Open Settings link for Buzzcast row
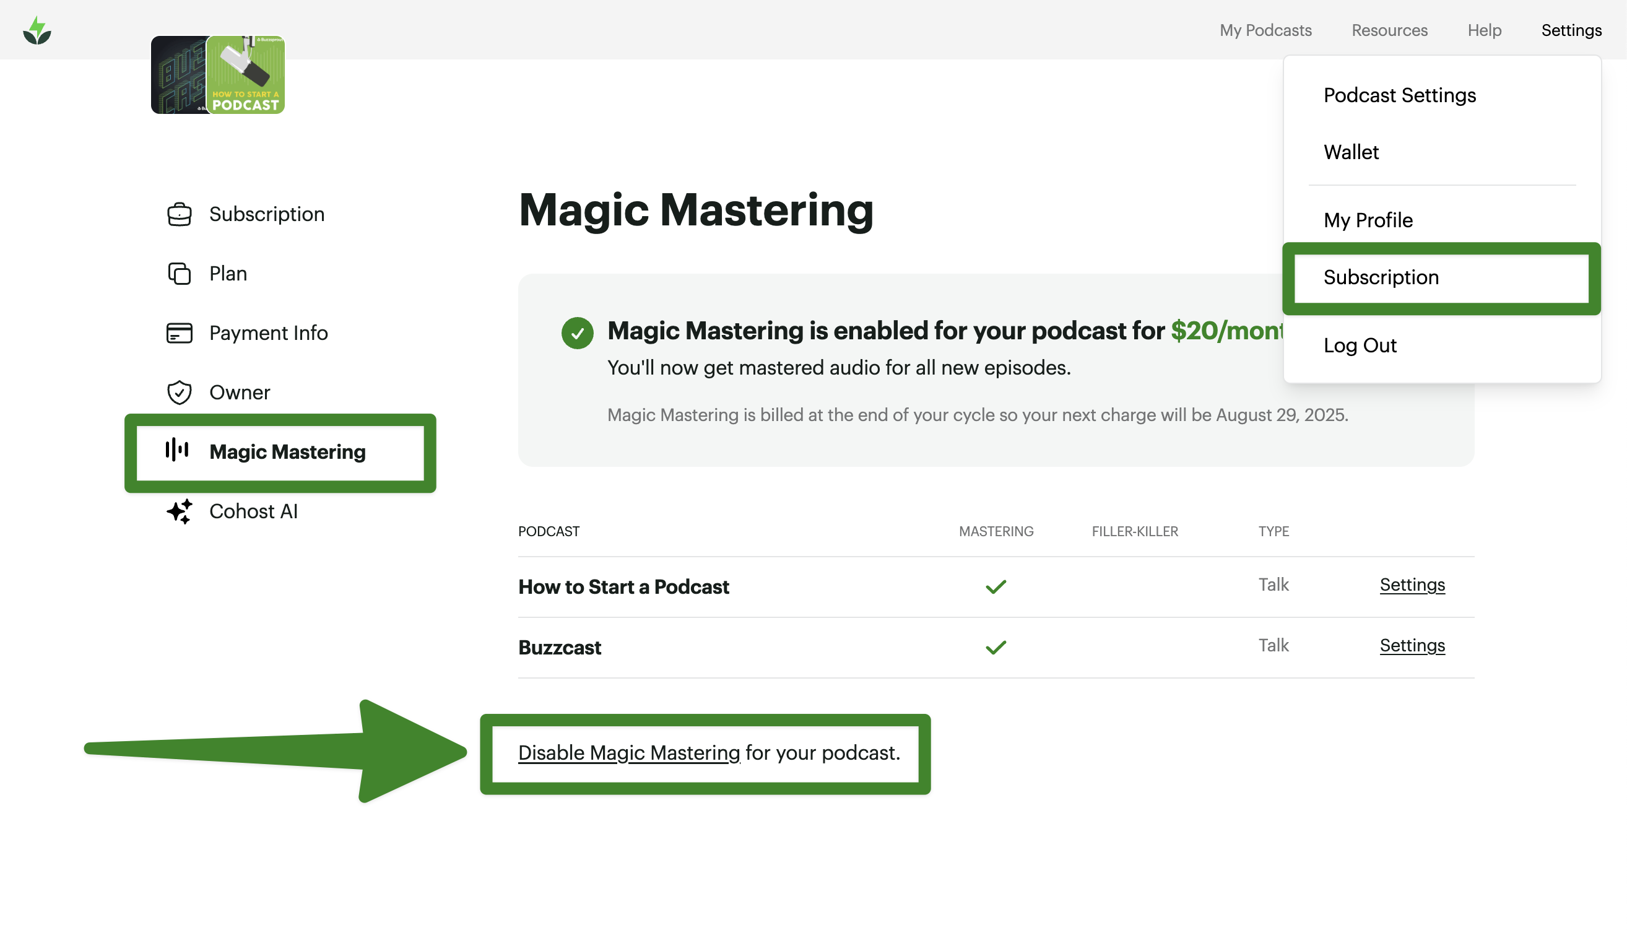Viewport: 1627px width, 930px height. 1412,645
